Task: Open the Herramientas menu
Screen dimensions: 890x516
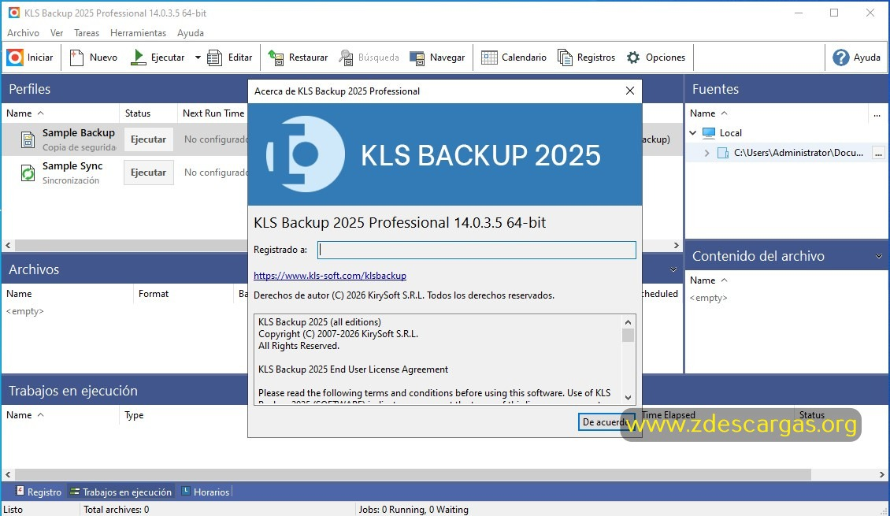Action: pyautogui.click(x=138, y=32)
